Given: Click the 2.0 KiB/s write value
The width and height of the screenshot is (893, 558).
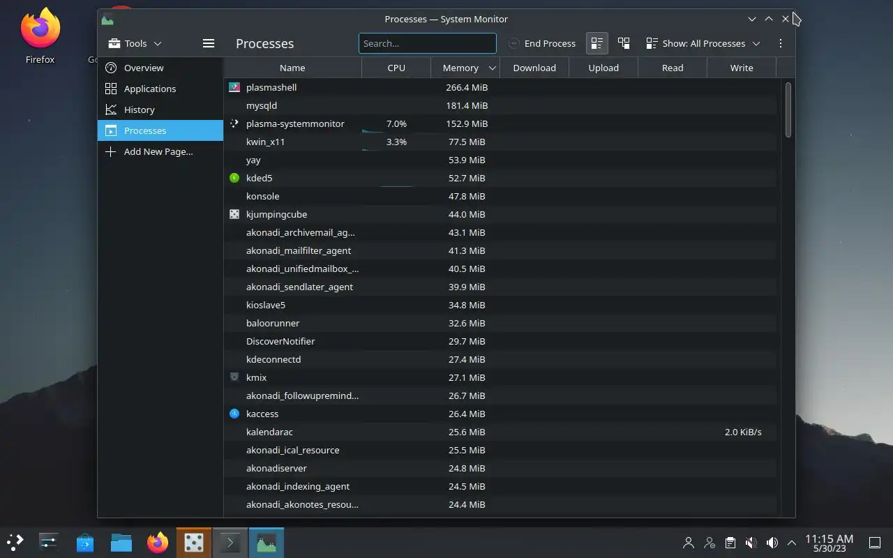Looking at the screenshot, I should coord(743,432).
